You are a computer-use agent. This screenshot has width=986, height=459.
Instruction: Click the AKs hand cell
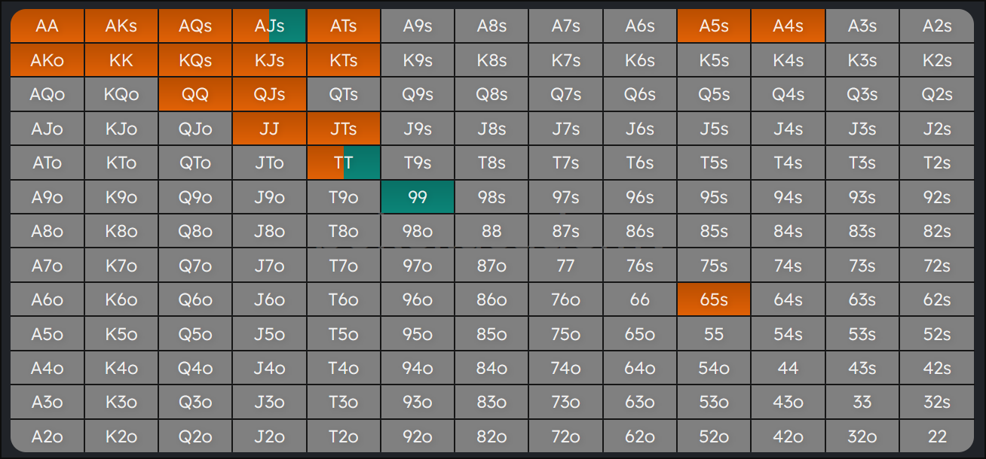121,26
